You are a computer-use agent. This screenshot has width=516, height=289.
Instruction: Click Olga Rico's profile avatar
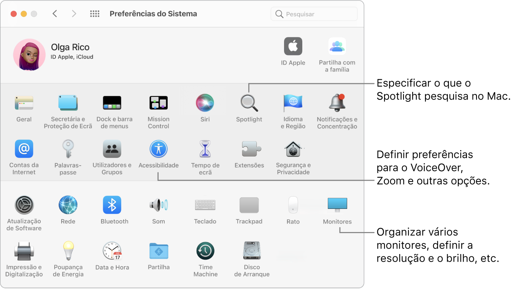coord(29,55)
